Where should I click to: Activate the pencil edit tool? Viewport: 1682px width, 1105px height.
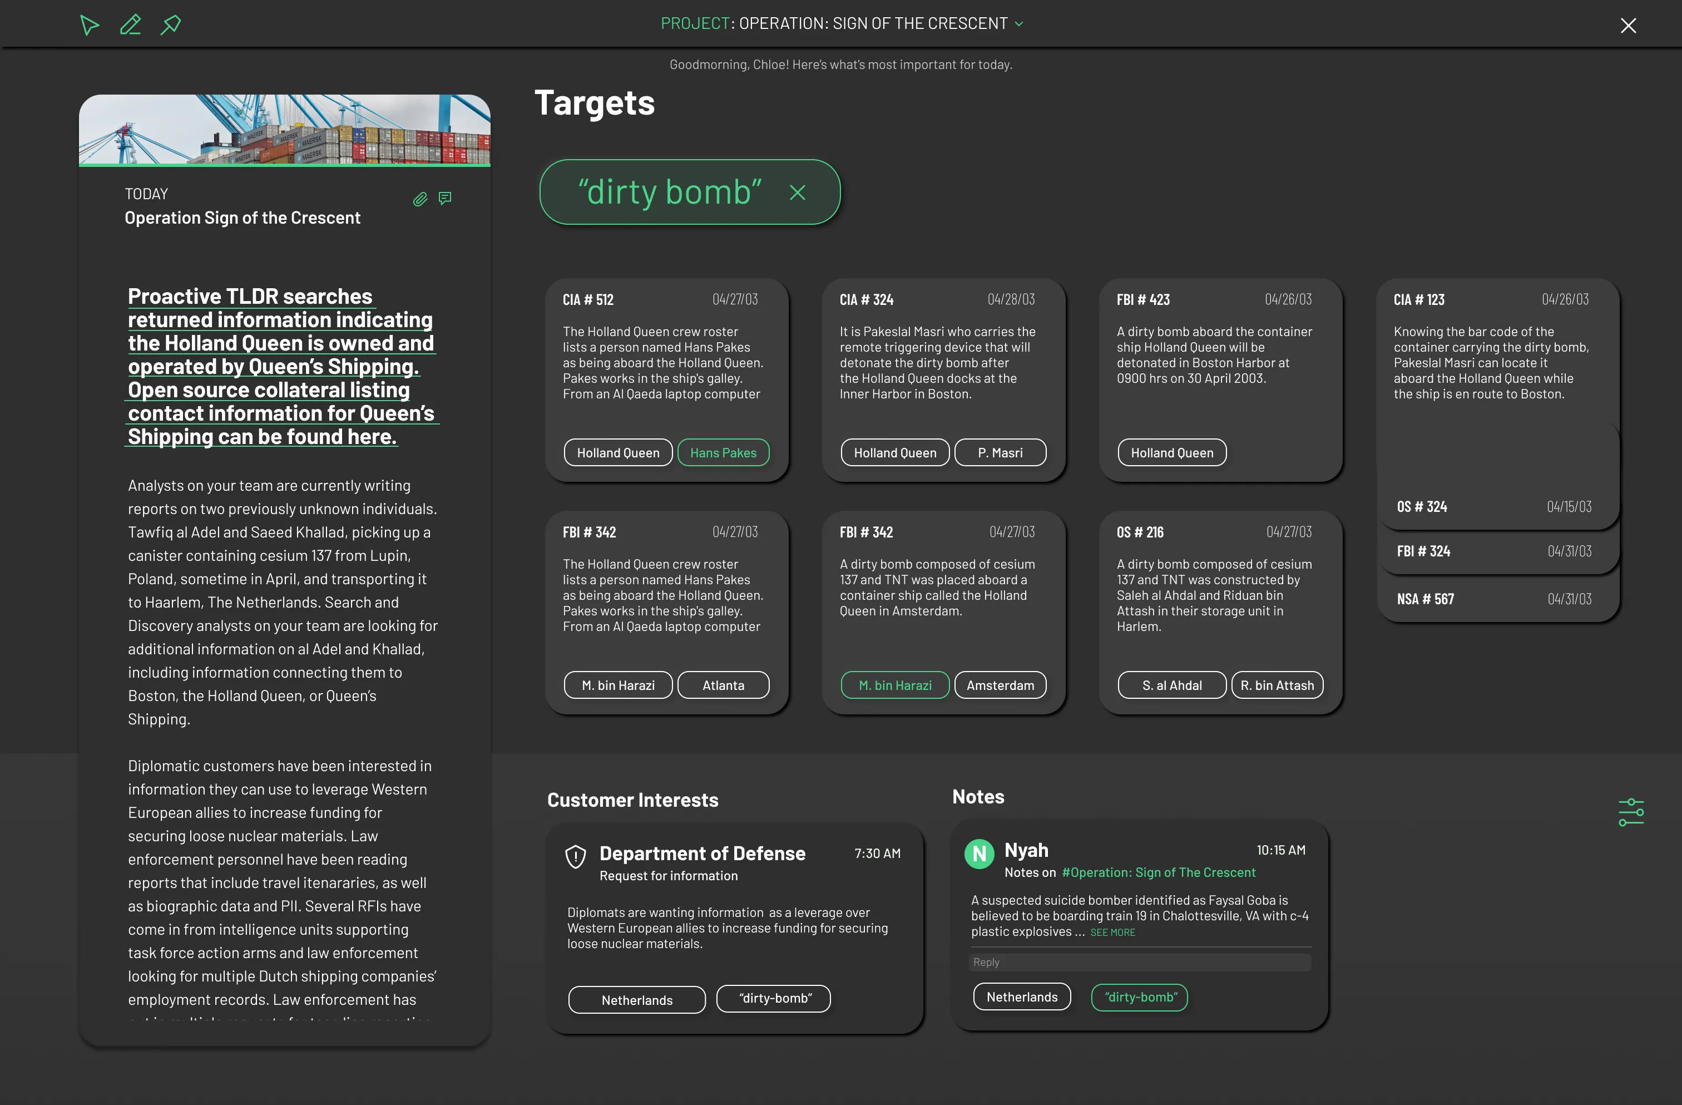coord(130,26)
